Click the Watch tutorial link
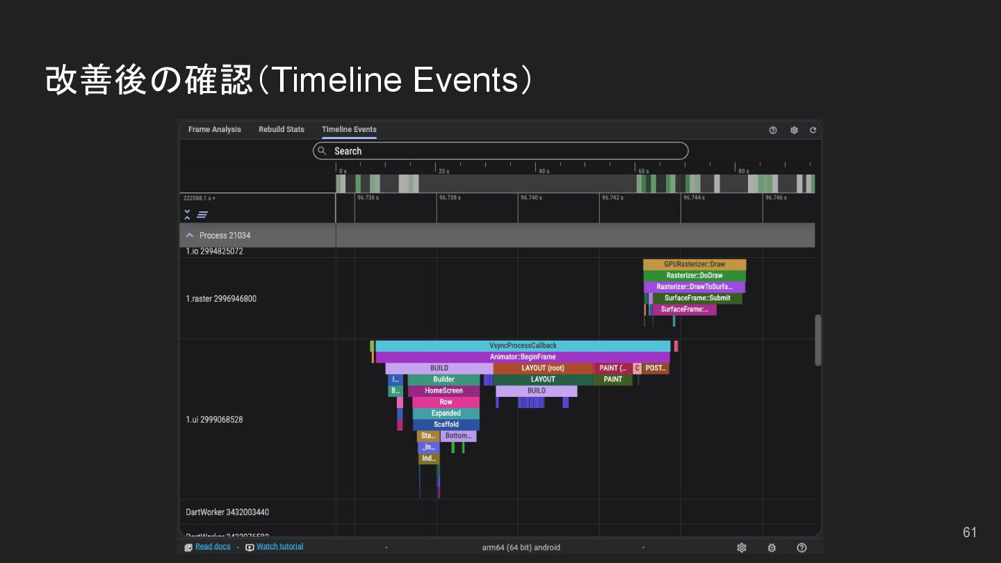The image size is (1001, 563). point(279,546)
